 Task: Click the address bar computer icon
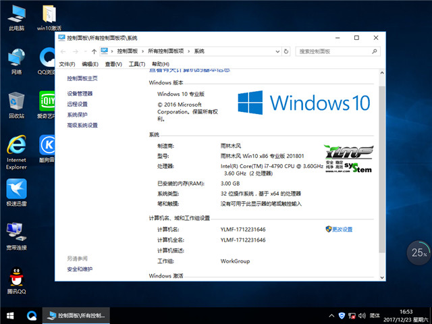tap(104, 51)
